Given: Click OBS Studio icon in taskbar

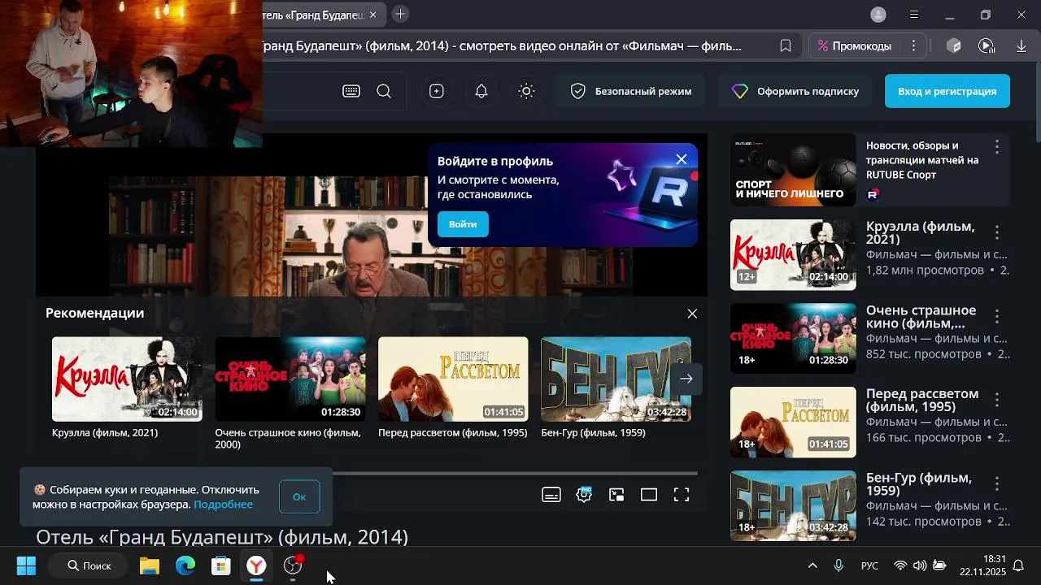Looking at the screenshot, I should pyautogui.click(x=293, y=565).
